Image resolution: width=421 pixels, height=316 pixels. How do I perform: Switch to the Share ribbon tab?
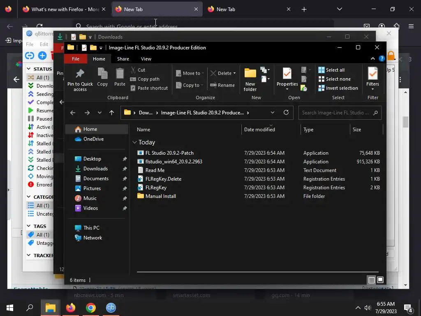point(123,58)
